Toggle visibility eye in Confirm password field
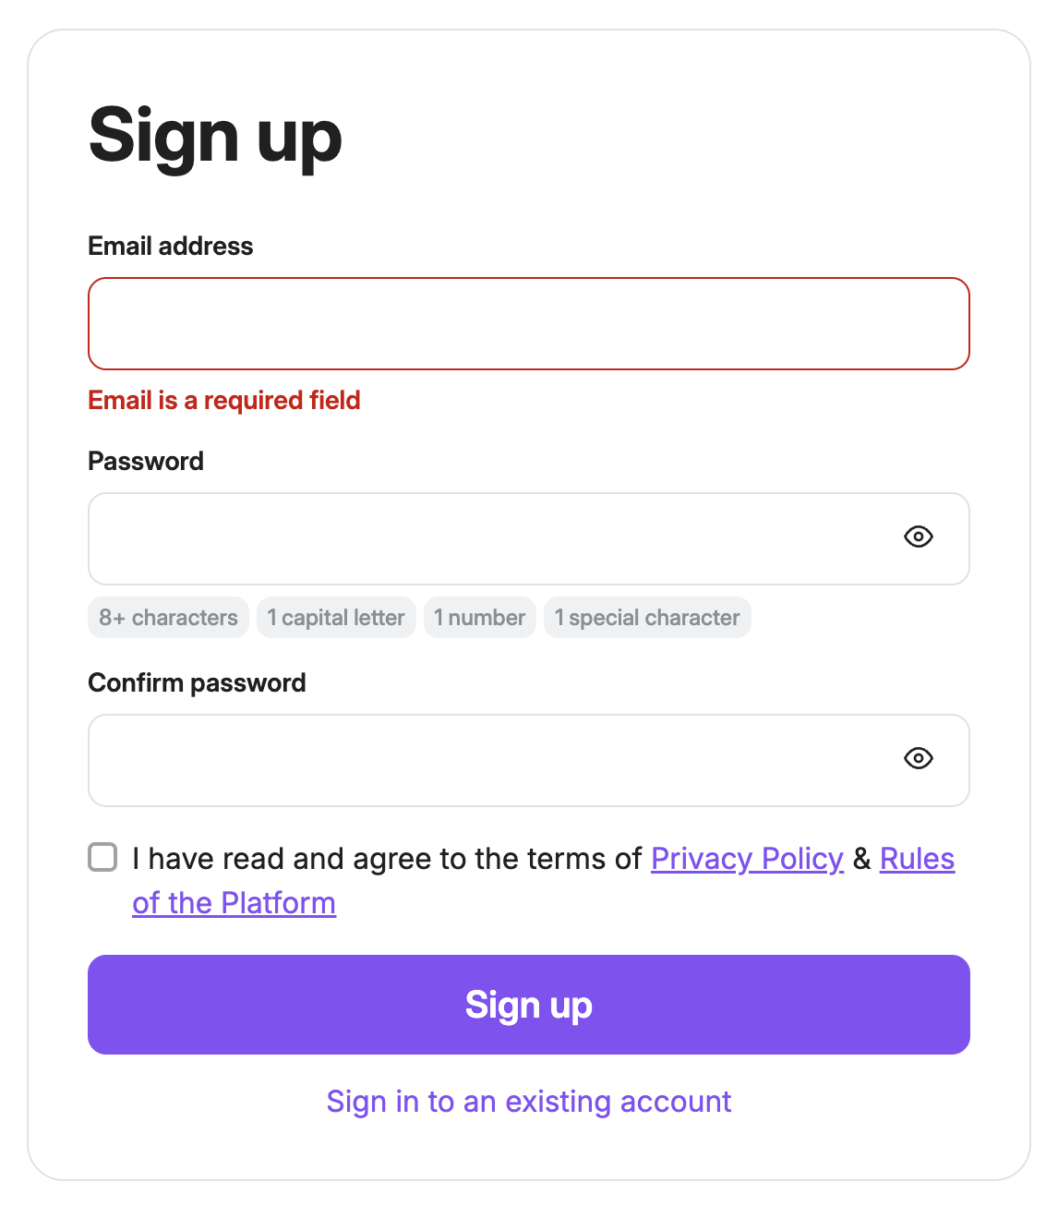Viewport: 1058px width, 1206px height. (918, 759)
